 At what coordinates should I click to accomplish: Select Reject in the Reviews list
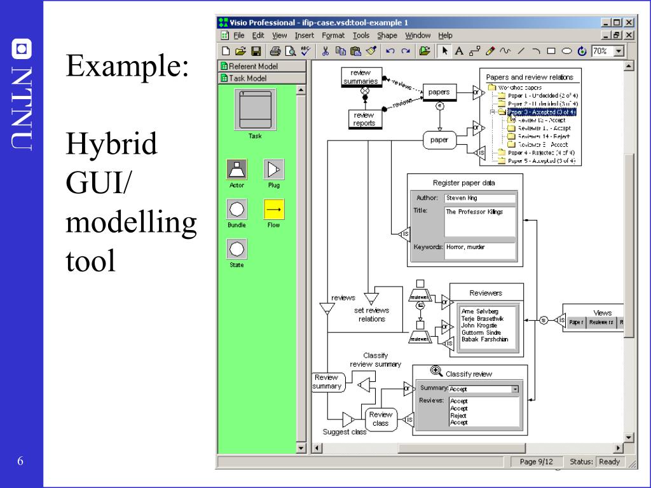click(x=458, y=416)
